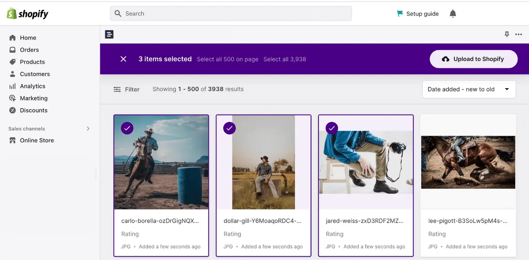Select the lee-pigott rodeo thumbnail
Viewport: 529px width, 260px height.
[x=468, y=162]
